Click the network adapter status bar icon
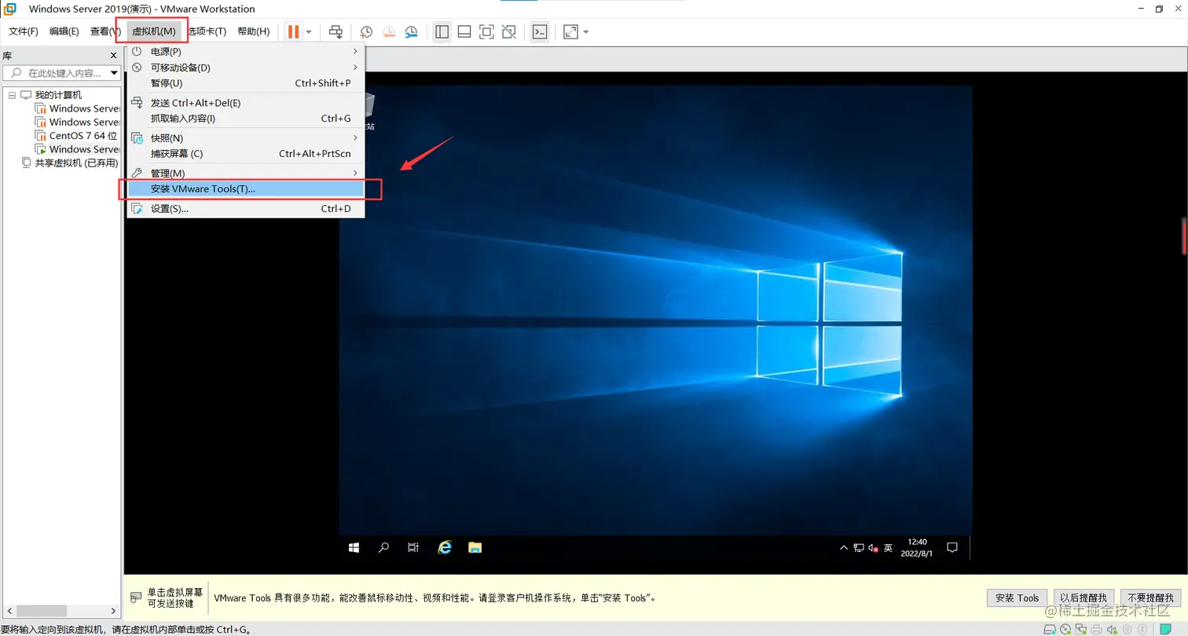 click(1080, 629)
